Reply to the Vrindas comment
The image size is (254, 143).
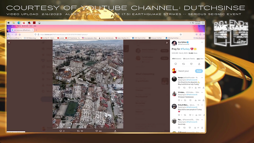pyautogui.click(x=179, y=100)
